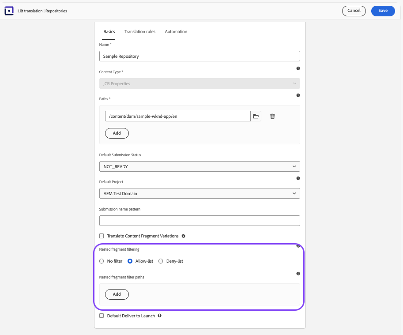Check Default Deliver to Launch

102,316
